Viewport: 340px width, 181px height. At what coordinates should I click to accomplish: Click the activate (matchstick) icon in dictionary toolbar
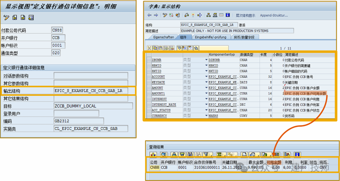193,15
